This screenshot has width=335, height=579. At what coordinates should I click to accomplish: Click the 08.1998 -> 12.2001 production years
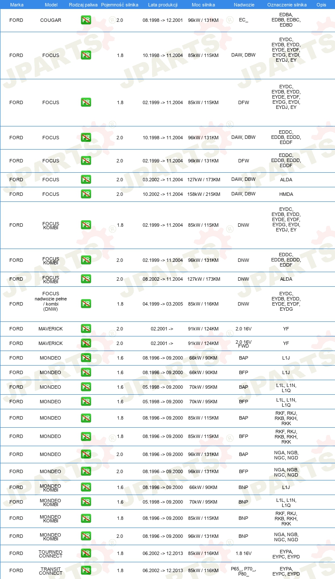coord(163,20)
